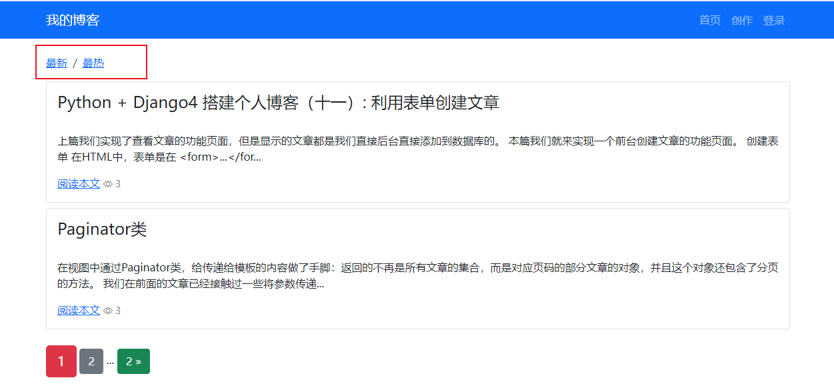Open the 创作 menu item
Image resolution: width=834 pixels, height=392 pixels.
[742, 20]
